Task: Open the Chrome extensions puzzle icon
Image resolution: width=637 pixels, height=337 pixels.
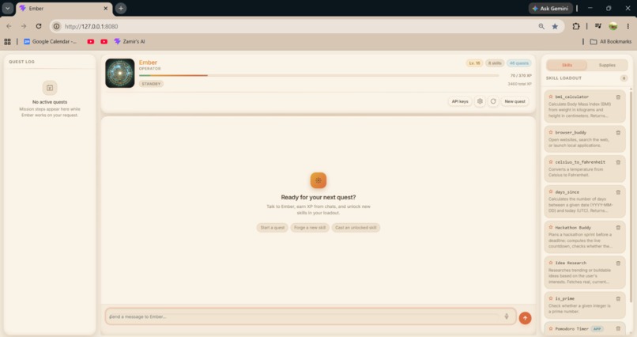Action: point(575,26)
